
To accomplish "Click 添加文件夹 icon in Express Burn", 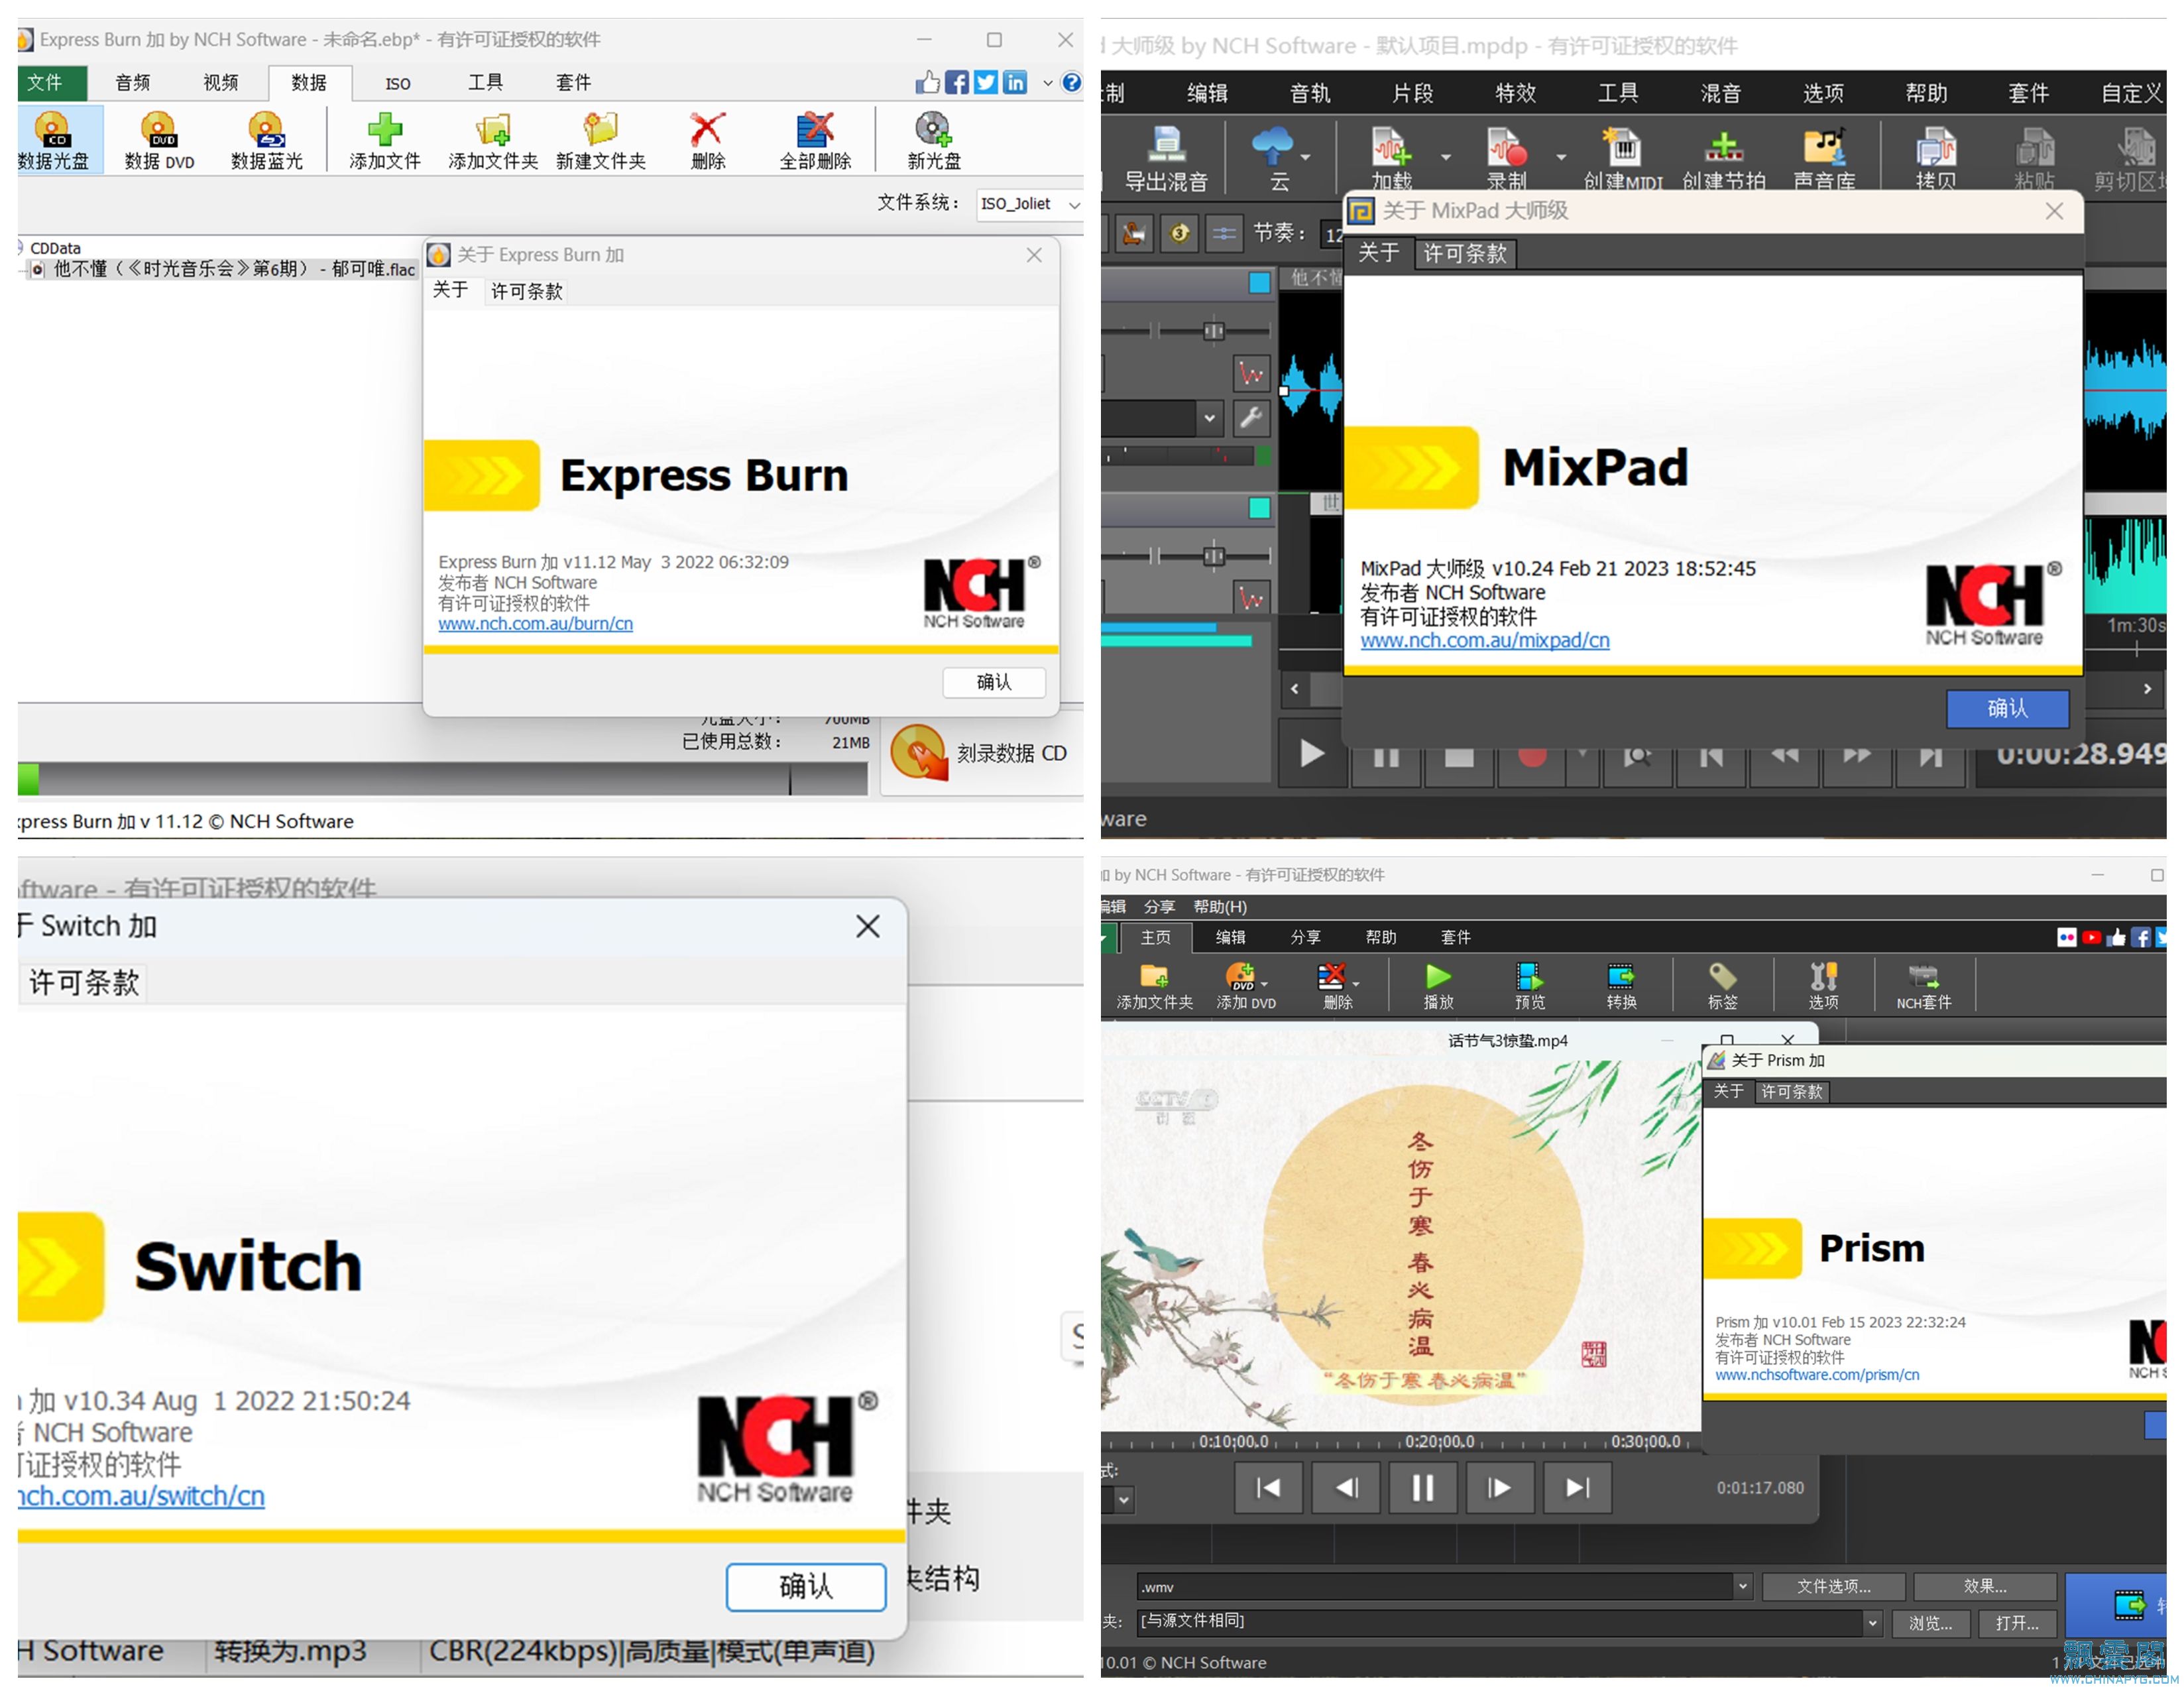I will (493, 141).
